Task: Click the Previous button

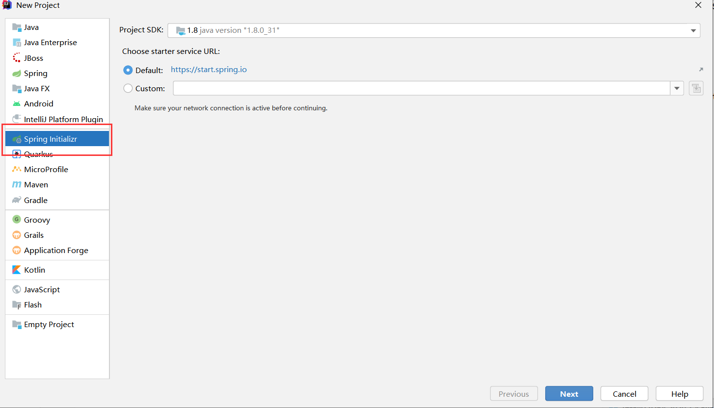Action: click(514, 394)
